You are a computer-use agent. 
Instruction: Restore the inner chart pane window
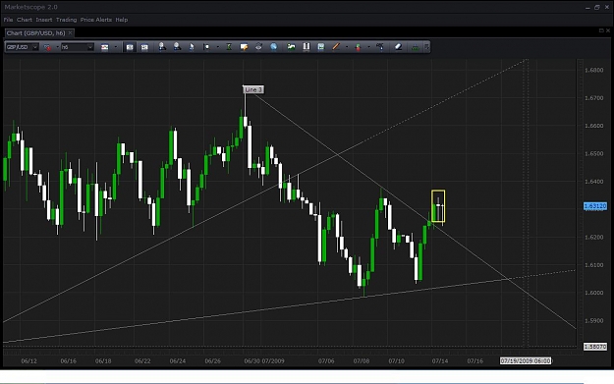click(x=601, y=30)
